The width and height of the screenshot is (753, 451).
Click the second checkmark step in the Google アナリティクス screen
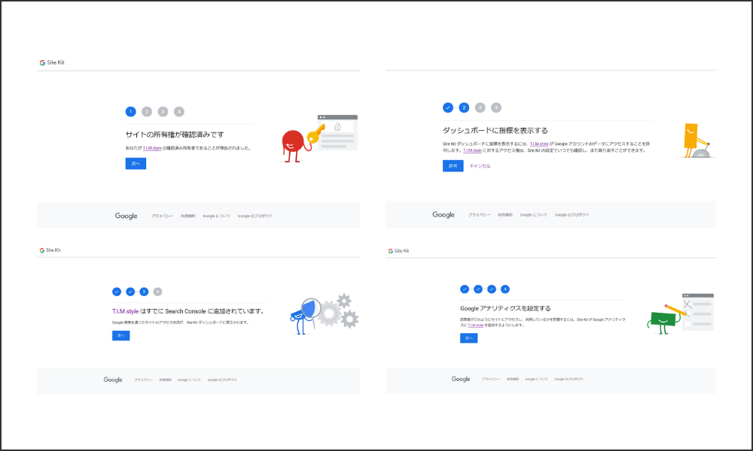478,289
